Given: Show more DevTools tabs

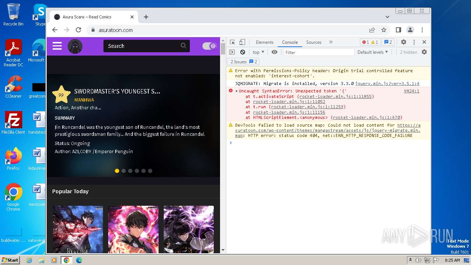Looking at the screenshot, I should 331,42.
